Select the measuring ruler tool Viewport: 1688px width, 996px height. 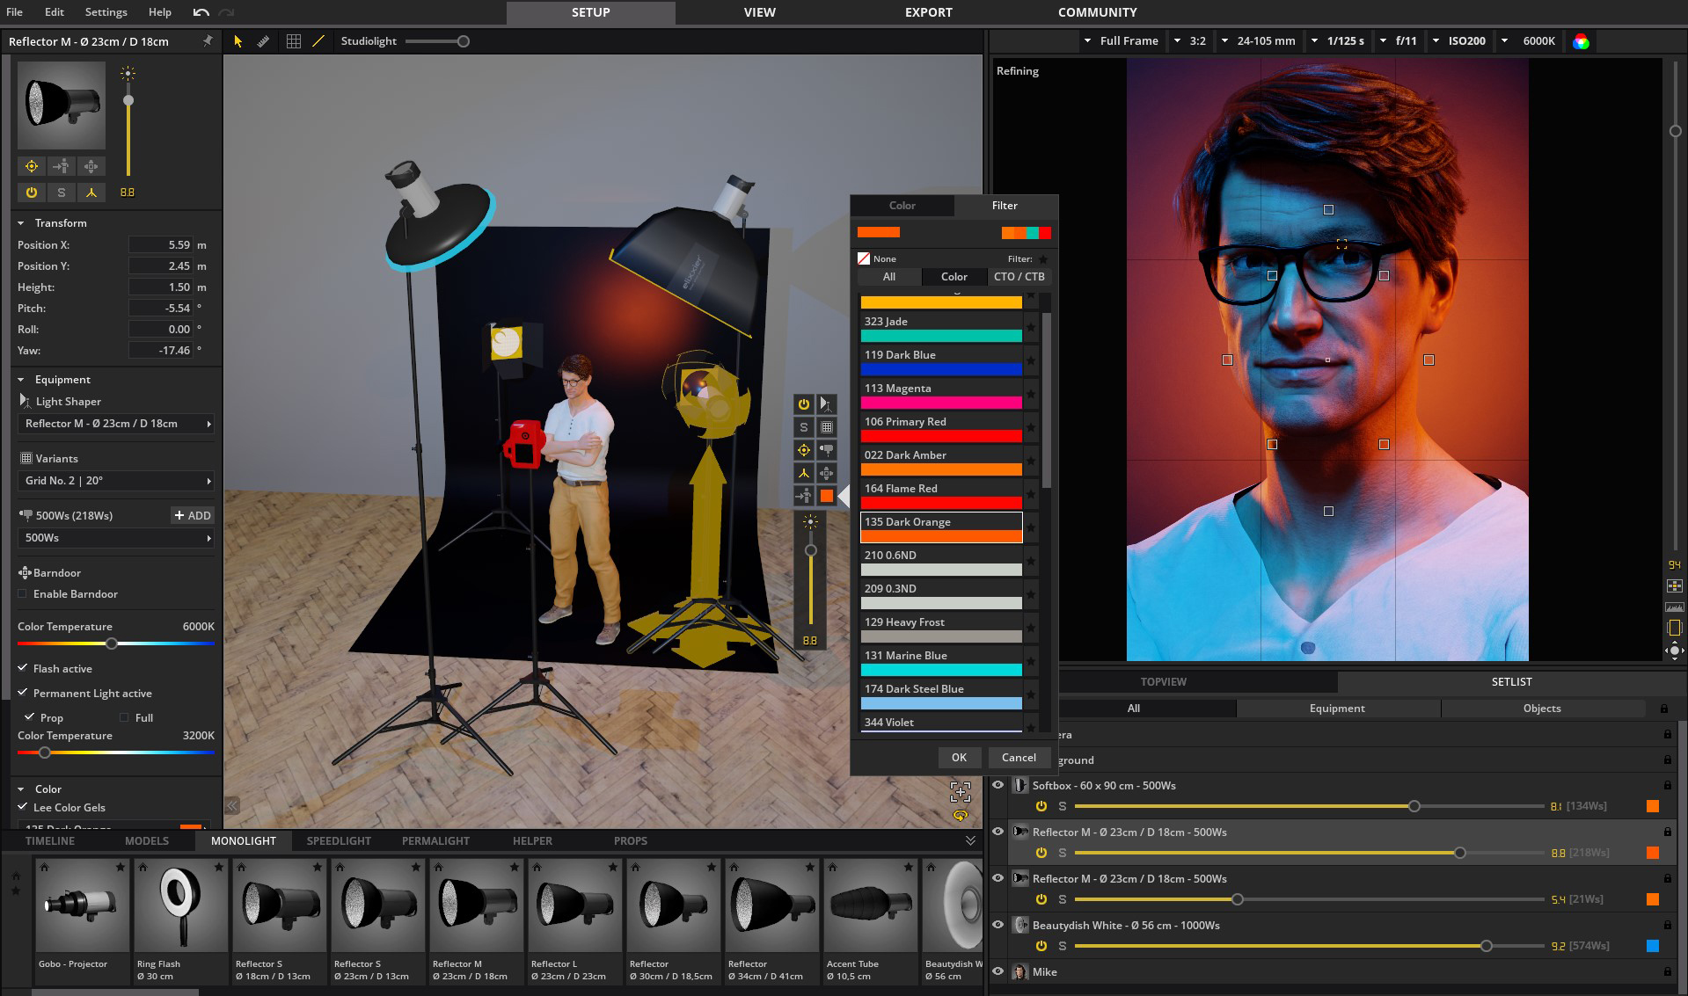(x=263, y=41)
